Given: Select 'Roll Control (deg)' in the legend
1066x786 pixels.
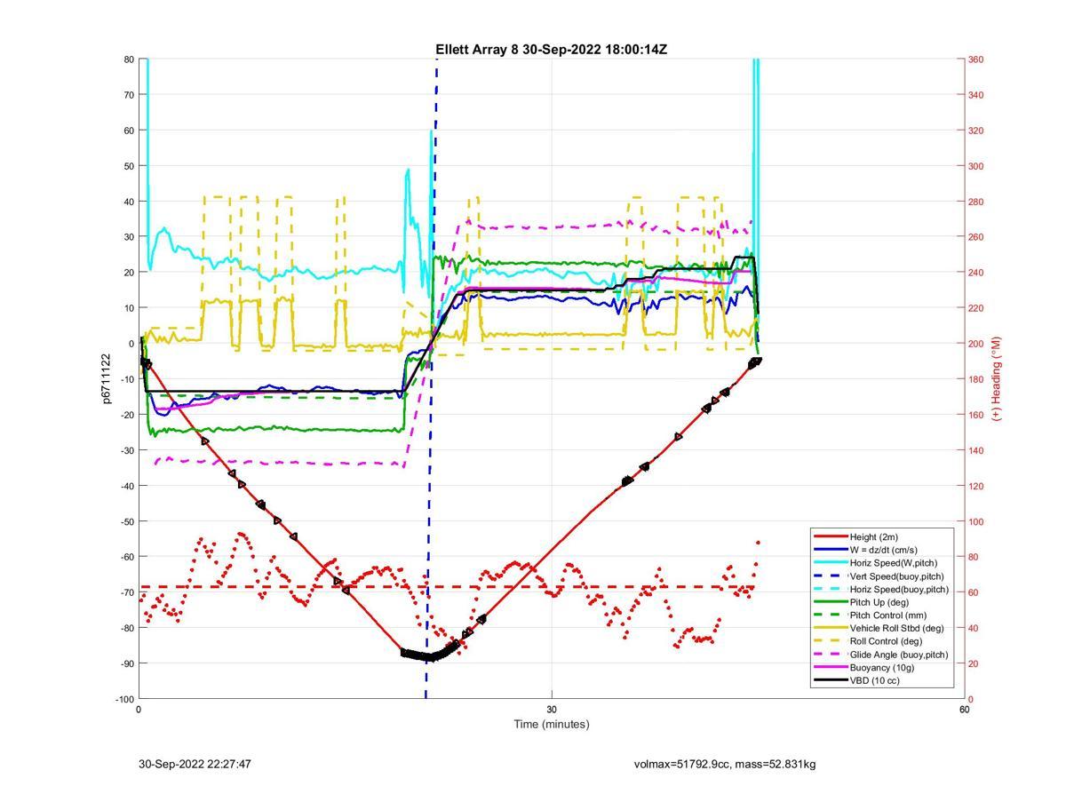Looking at the screenshot, I should coord(886,641).
